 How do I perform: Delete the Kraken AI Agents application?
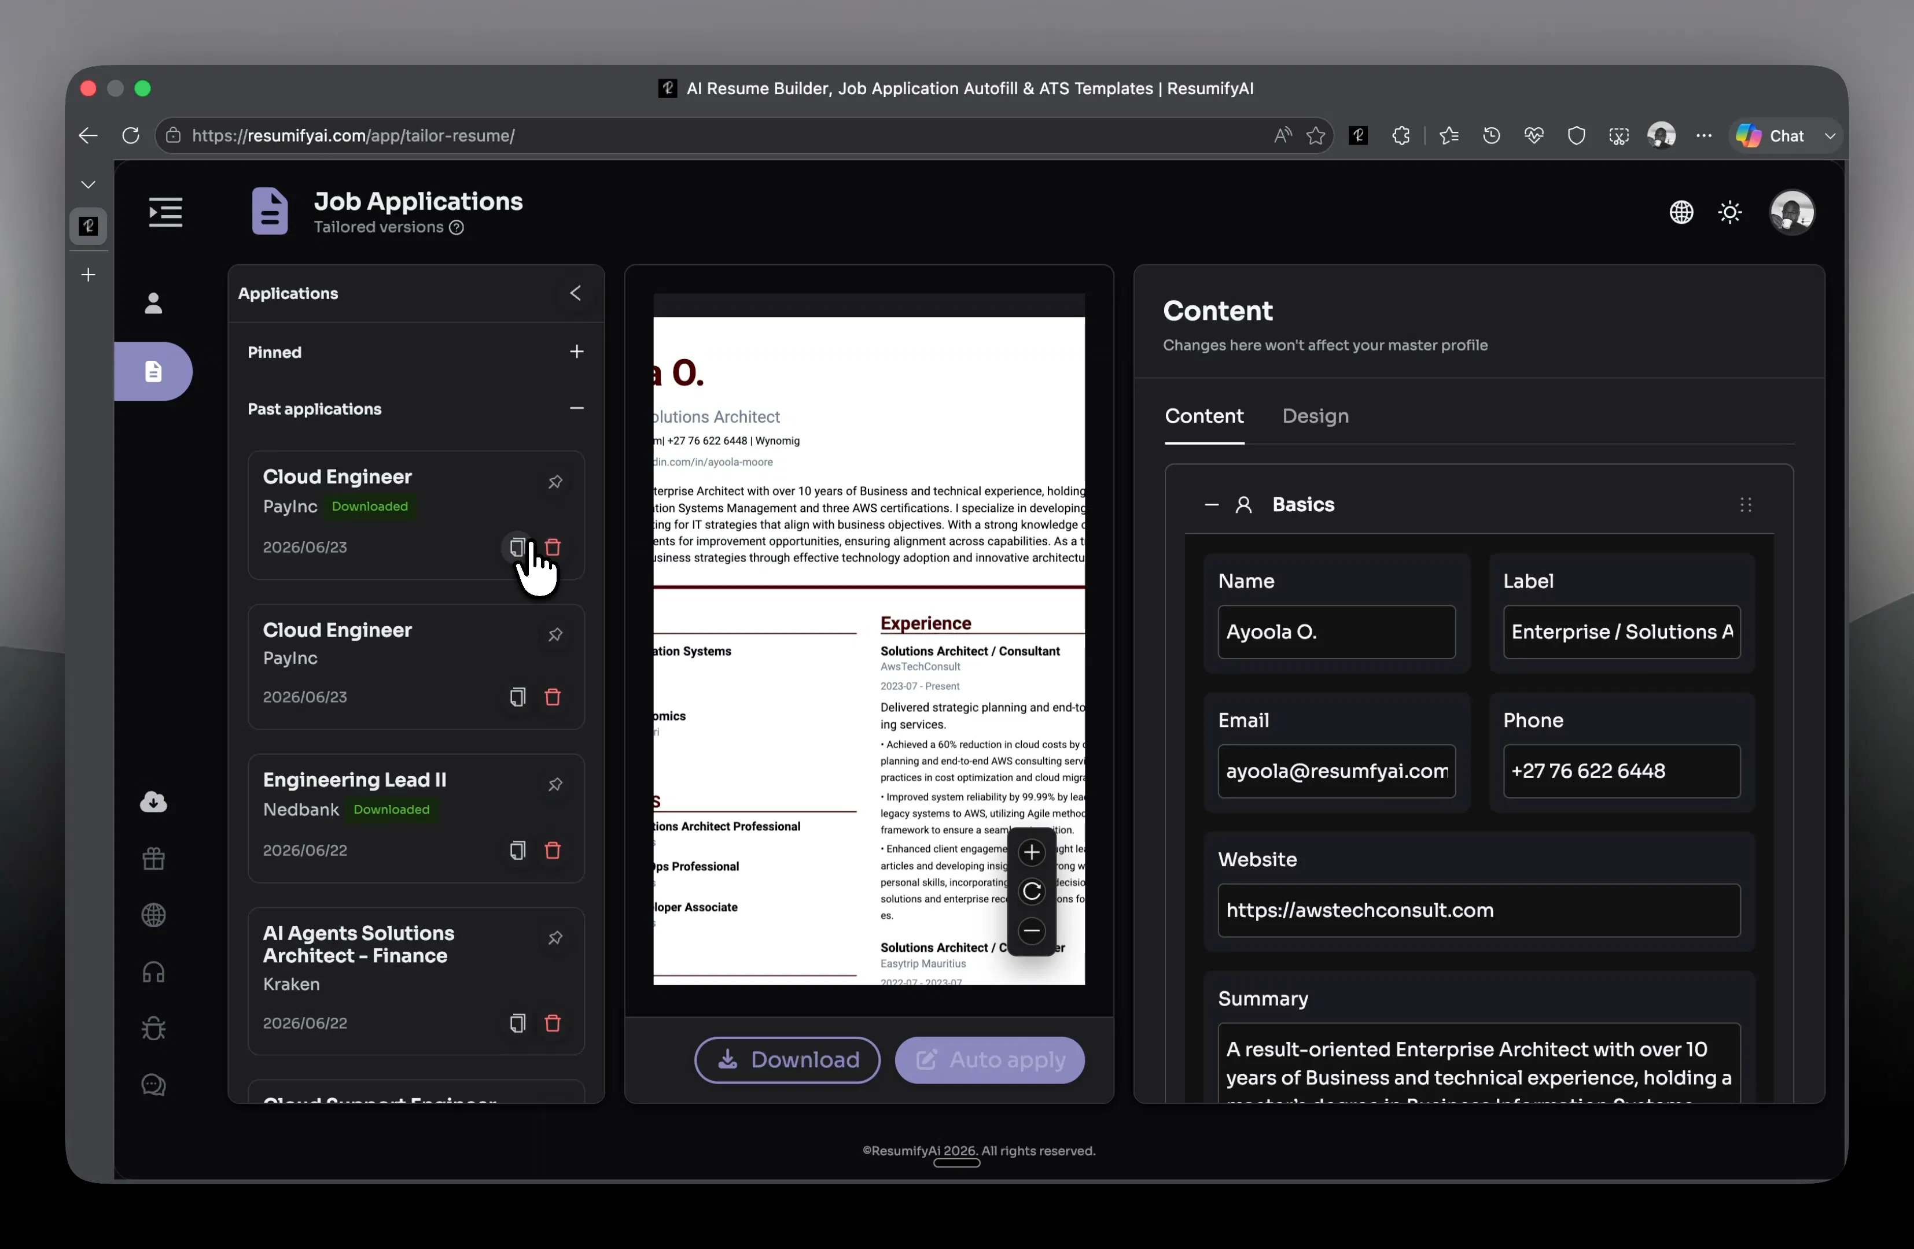553,1023
